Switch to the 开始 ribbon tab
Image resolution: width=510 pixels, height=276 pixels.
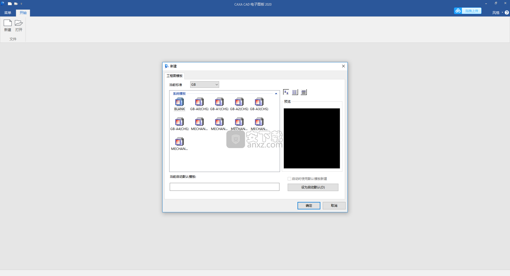(x=23, y=13)
